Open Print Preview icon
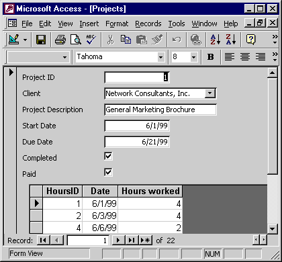 [x=76, y=40]
